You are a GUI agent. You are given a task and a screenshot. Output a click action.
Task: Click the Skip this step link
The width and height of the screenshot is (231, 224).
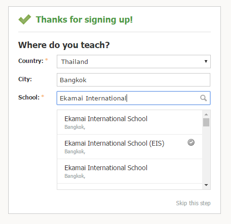(x=193, y=203)
